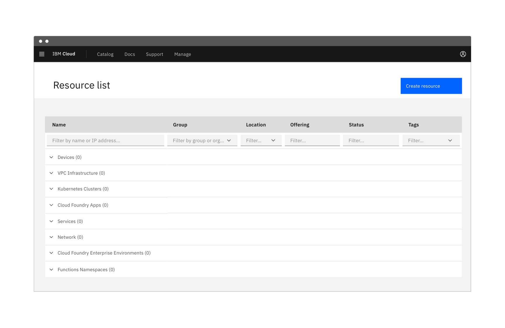Click the IBM Cloud logo
505x328 pixels.
tap(64, 54)
